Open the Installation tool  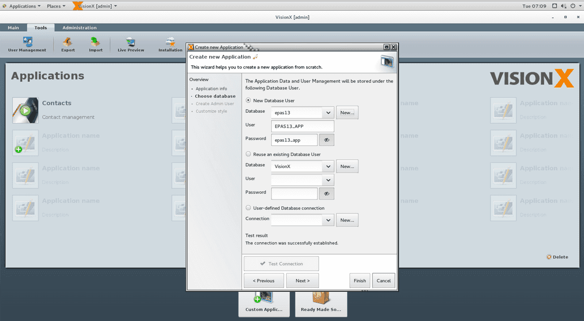pos(170,44)
